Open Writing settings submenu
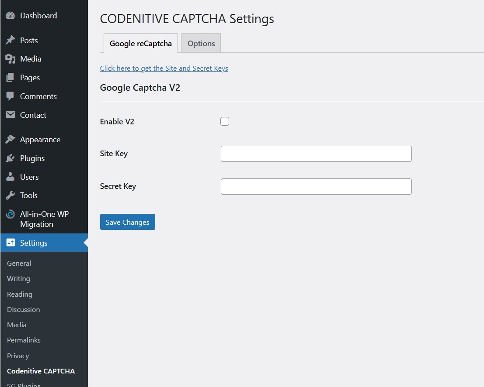This screenshot has width=484, height=387. point(18,278)
